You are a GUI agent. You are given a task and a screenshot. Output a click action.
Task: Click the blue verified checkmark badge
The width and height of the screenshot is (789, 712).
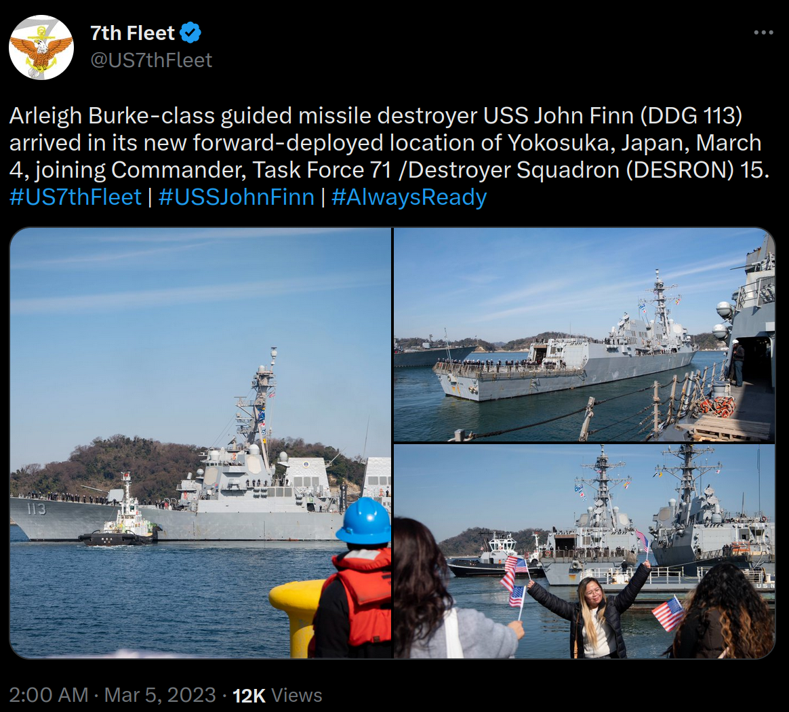[190, 33]
